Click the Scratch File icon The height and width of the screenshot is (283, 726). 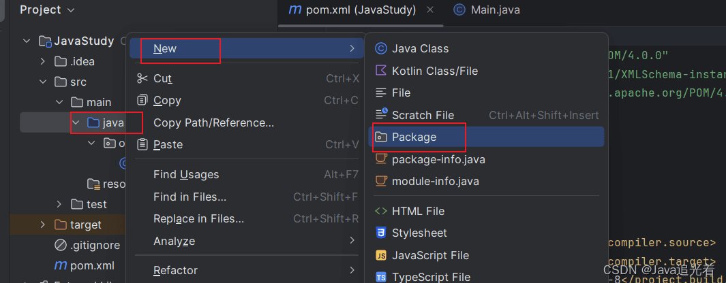(381, 115)
